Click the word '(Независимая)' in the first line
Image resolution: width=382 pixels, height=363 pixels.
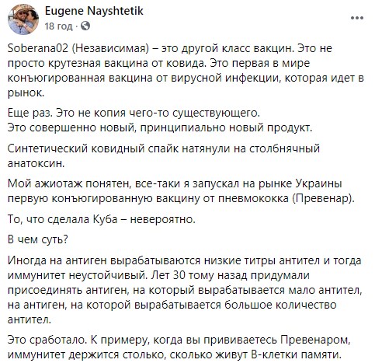110,48
